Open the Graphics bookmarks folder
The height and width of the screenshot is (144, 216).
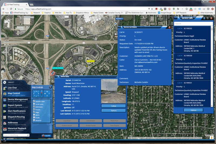pos(46,13)
